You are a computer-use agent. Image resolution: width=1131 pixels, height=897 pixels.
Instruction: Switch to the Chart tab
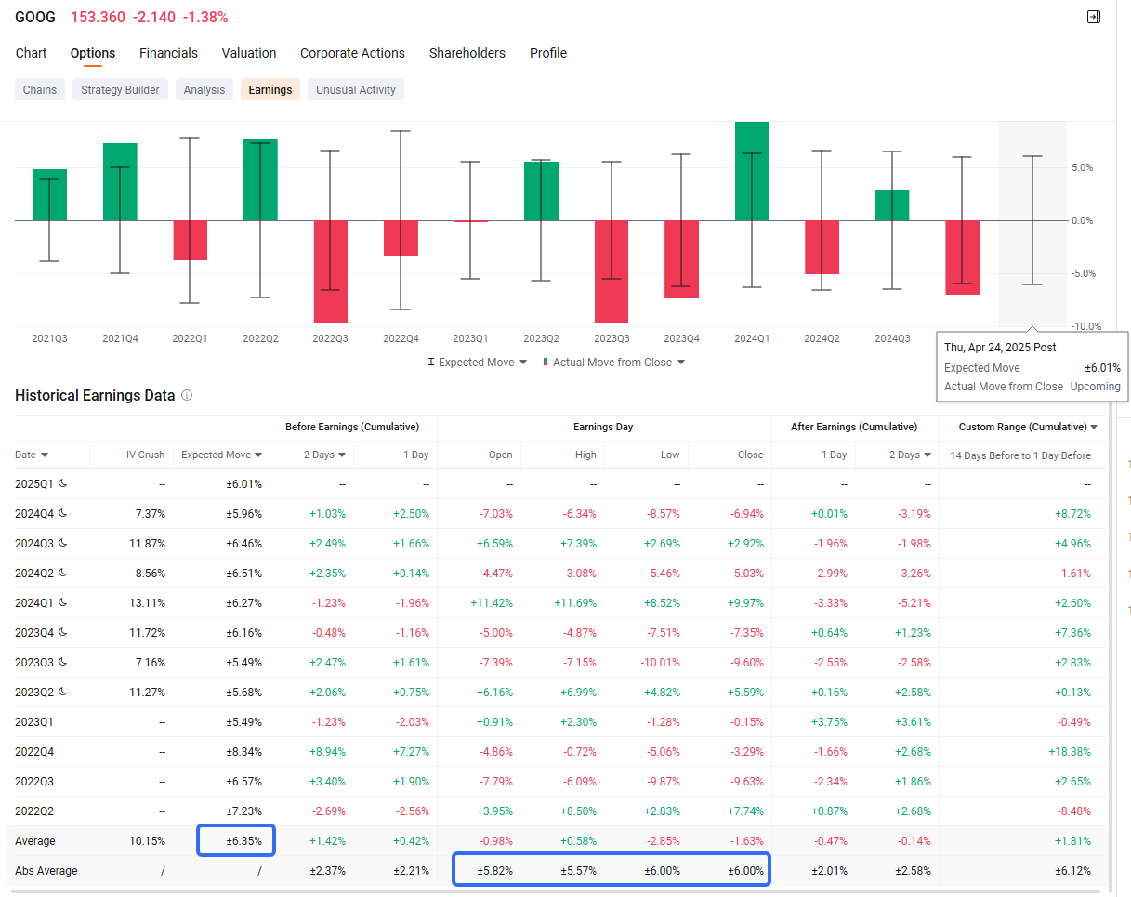point(32,53)
